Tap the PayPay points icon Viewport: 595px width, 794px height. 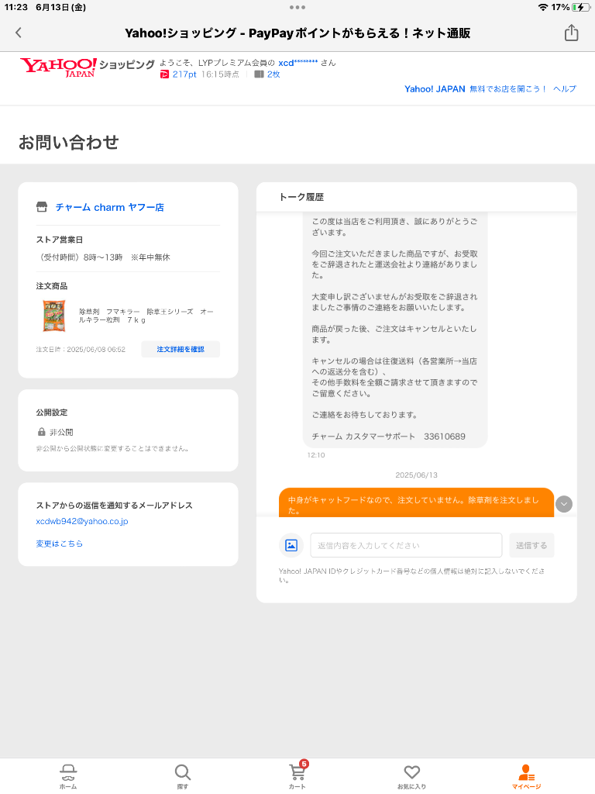164,74
